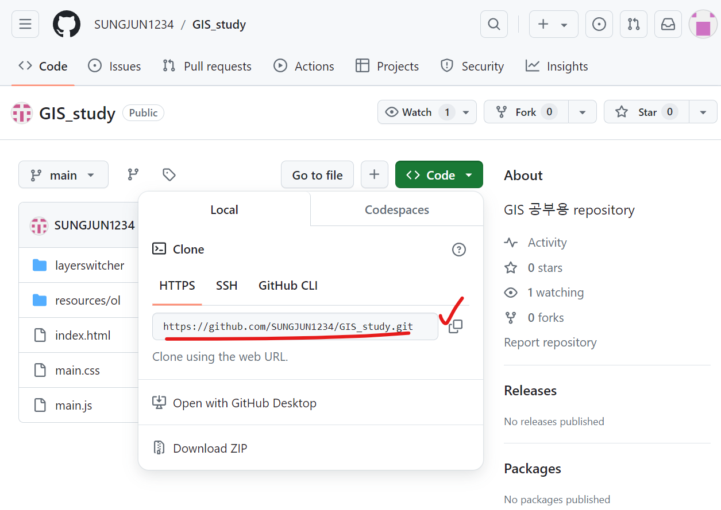Click the Fork button

tap(526, 112)
